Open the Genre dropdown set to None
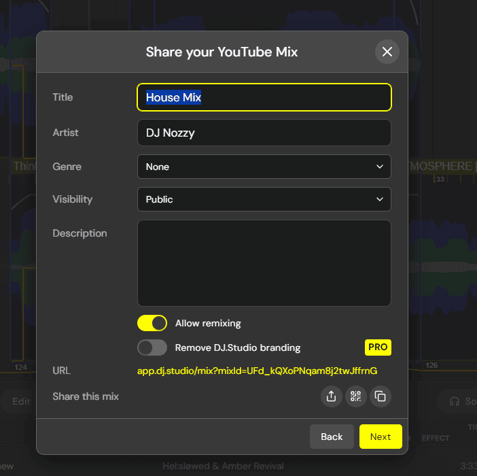This screenshot has width=477, height=476. coord(264,167)
